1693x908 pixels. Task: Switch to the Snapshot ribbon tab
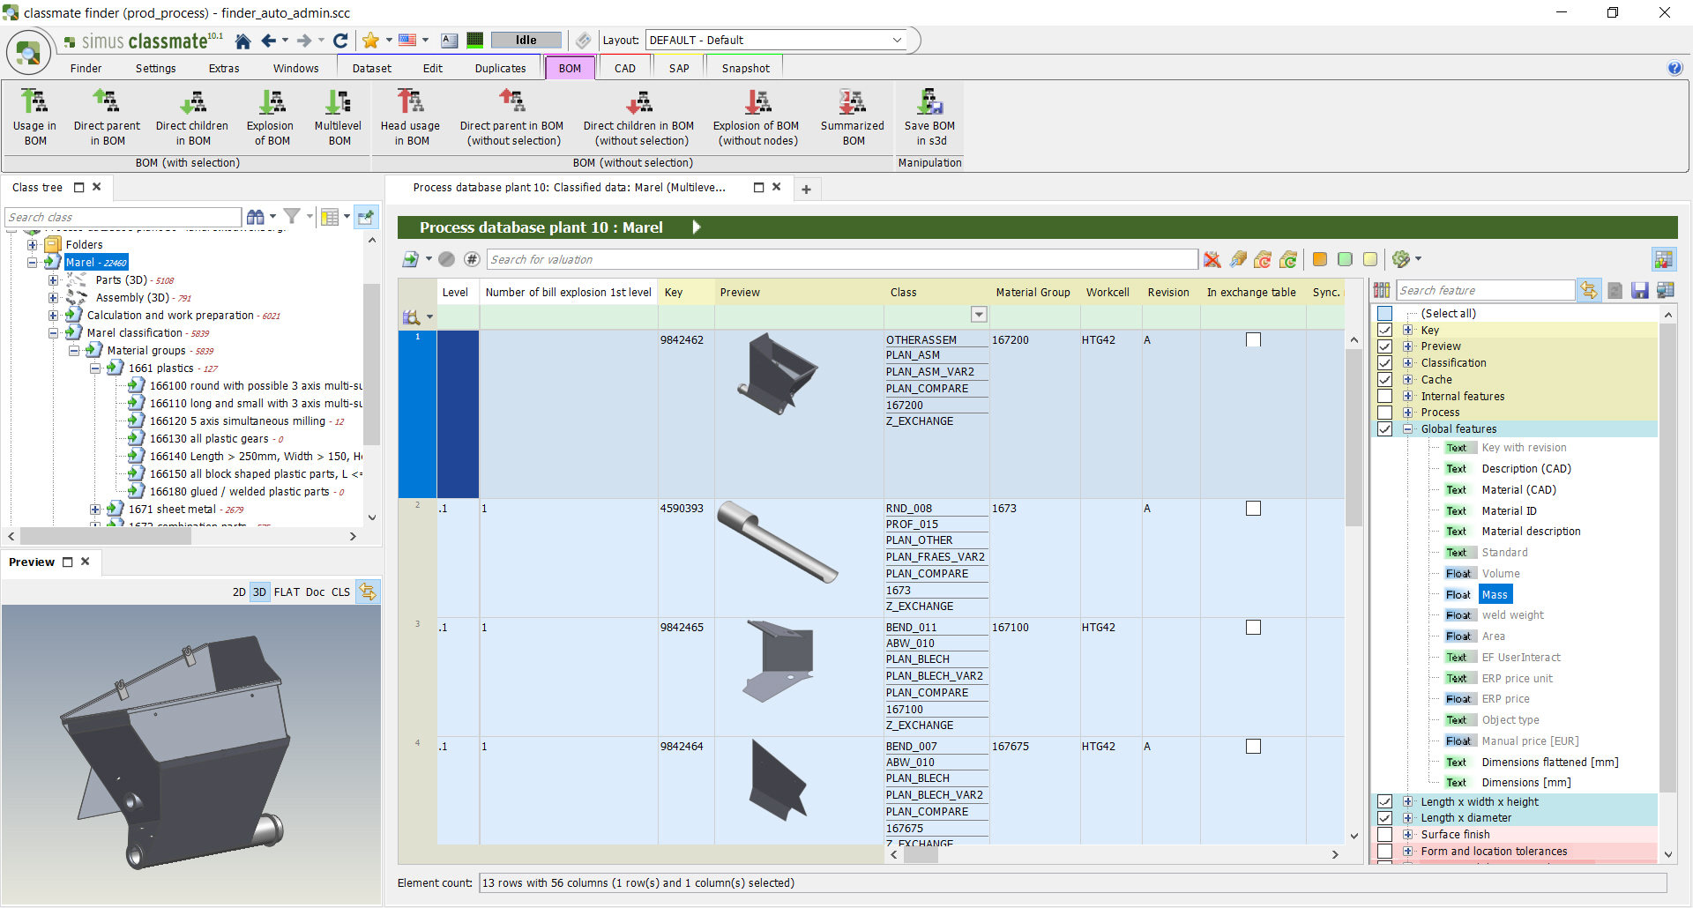(x=746, y=69)
